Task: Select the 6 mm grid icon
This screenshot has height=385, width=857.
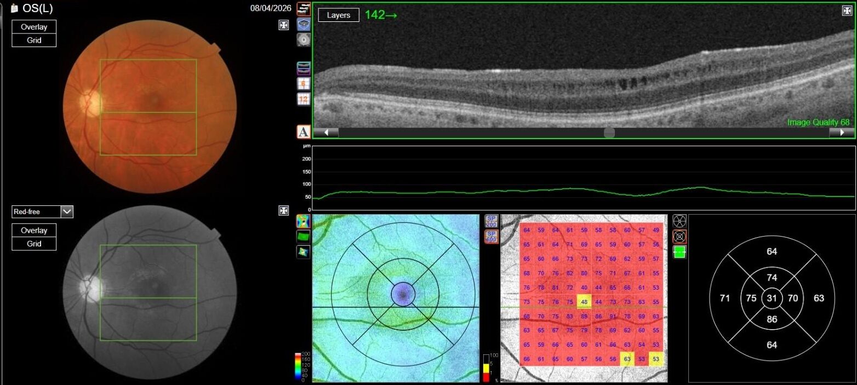Action: pyautogui.click(x=304, y=83)
